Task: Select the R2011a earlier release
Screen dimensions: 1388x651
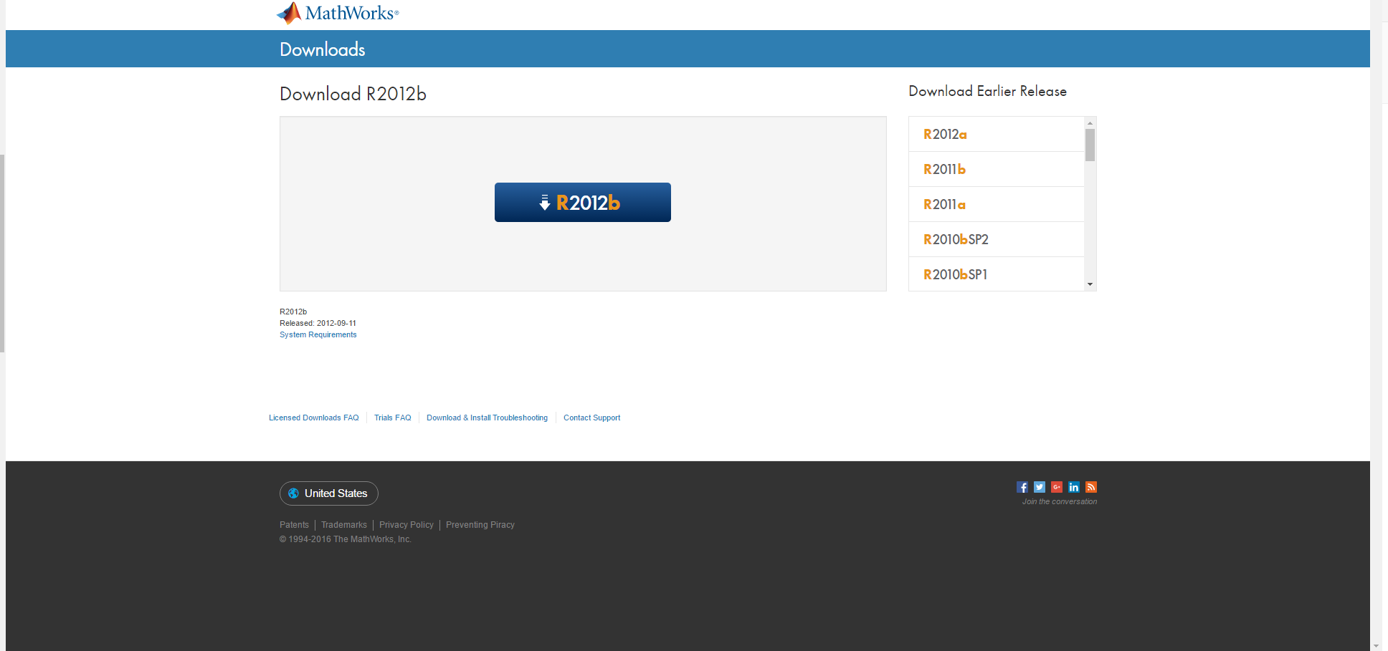Action: click(x=996, y=204)
